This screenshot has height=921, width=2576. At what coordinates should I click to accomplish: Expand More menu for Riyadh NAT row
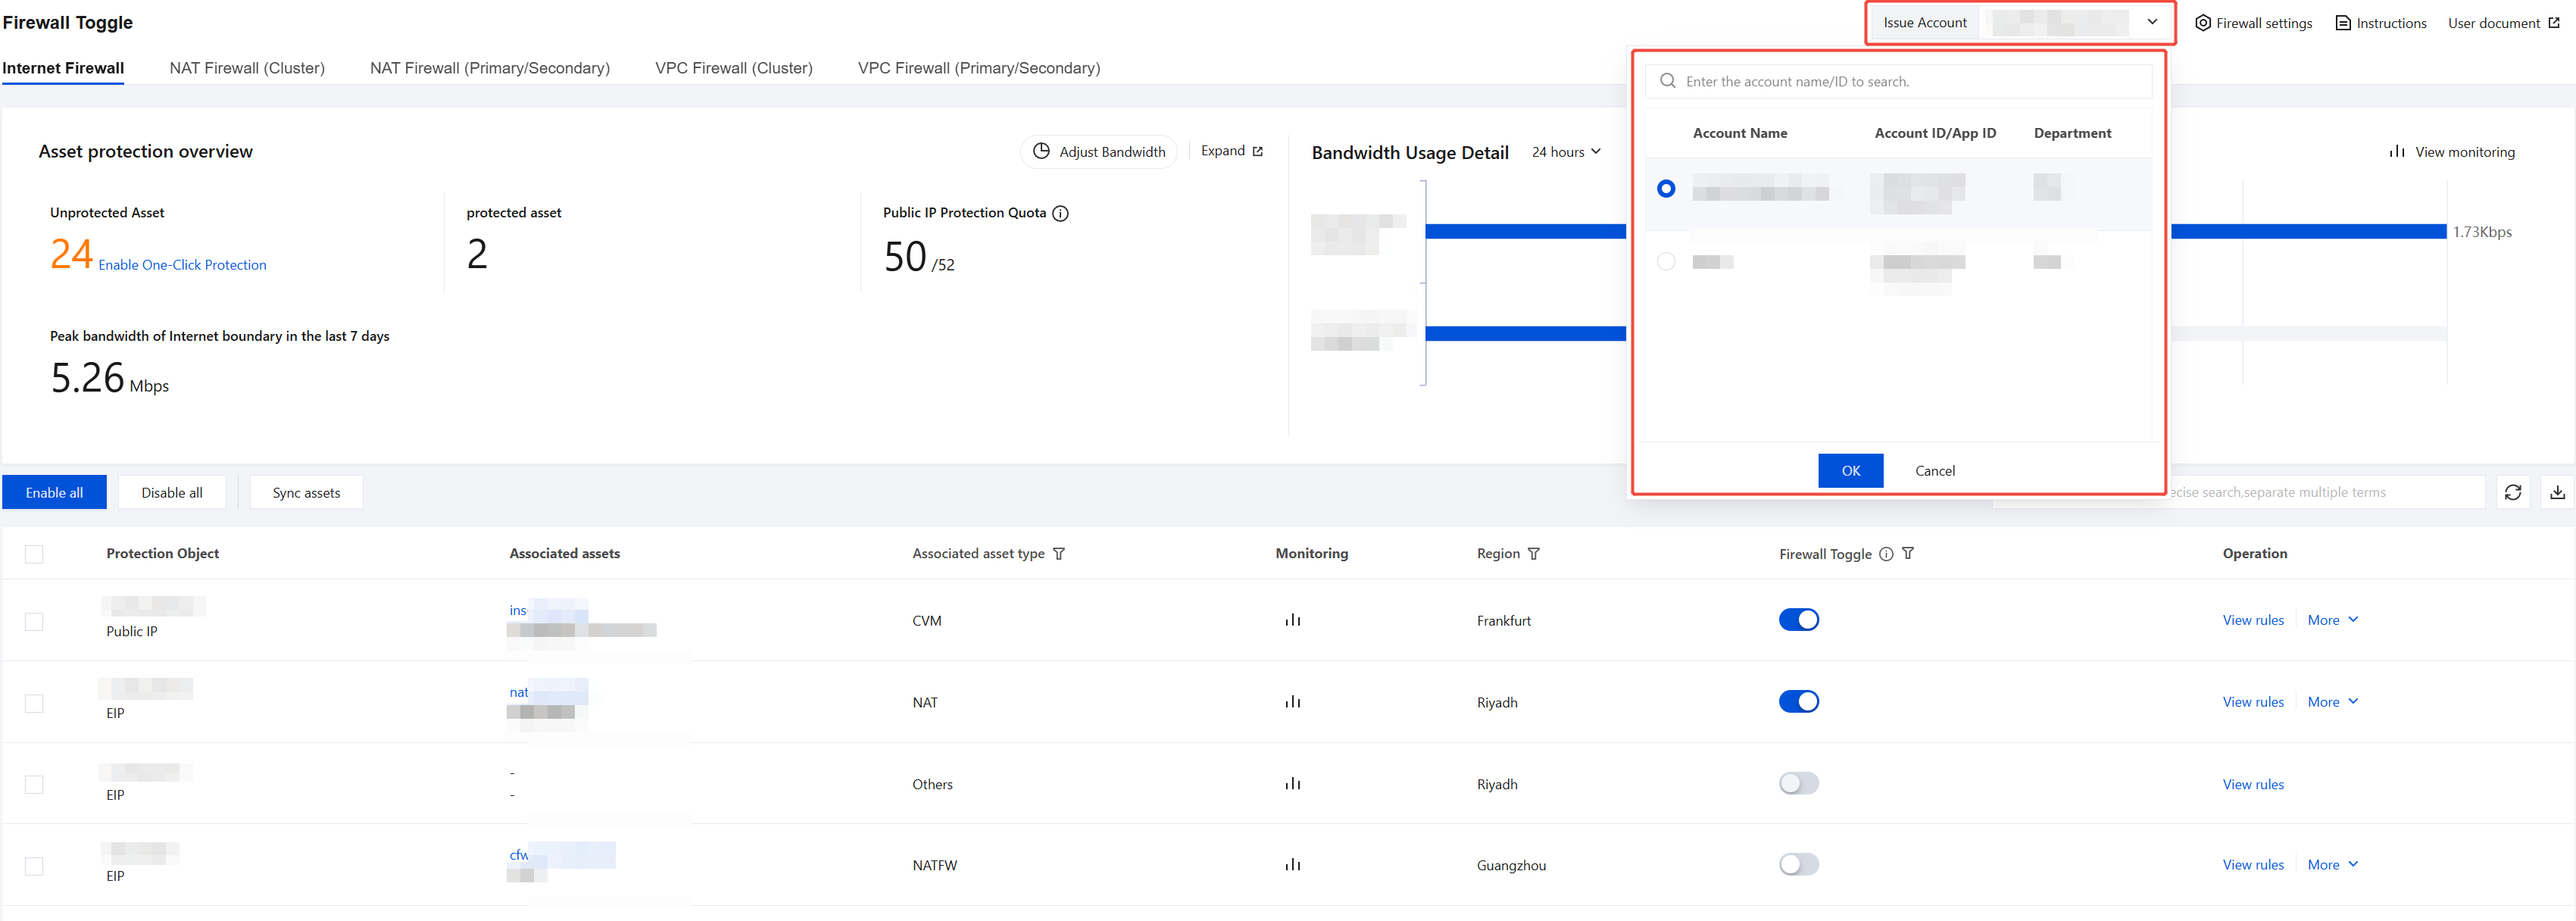pyautogui.click(x=2333, y=702)
